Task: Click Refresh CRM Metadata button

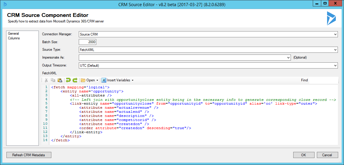Action: 29,155
